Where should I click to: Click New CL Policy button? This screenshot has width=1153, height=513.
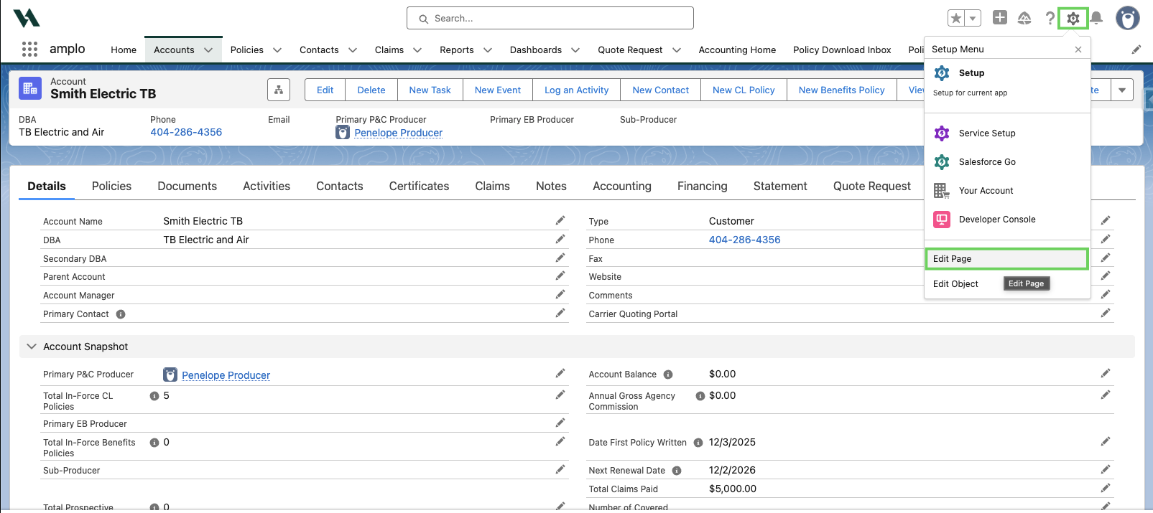(x=744, y=90)
